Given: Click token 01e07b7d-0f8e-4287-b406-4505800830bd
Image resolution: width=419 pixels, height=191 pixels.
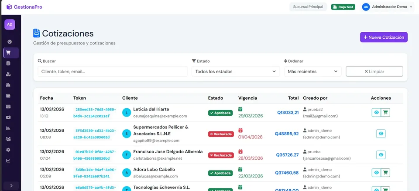Looking at the screenshot, I should pos(95,155).
